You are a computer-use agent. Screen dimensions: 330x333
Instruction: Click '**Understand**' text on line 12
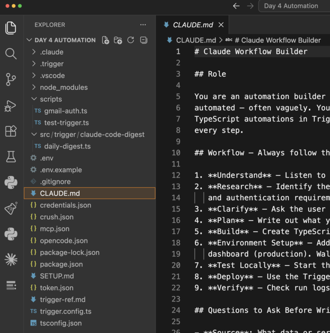[239, 175]
